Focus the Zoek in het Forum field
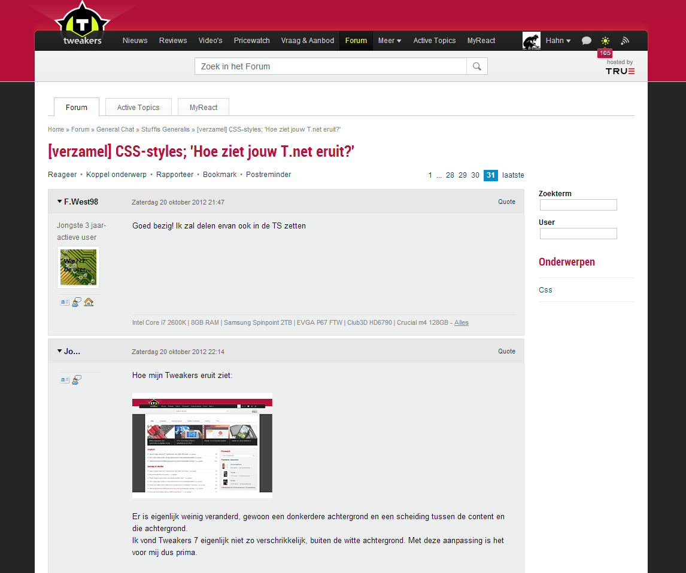This screenshot has height=573, width=686. coord(331,66)
